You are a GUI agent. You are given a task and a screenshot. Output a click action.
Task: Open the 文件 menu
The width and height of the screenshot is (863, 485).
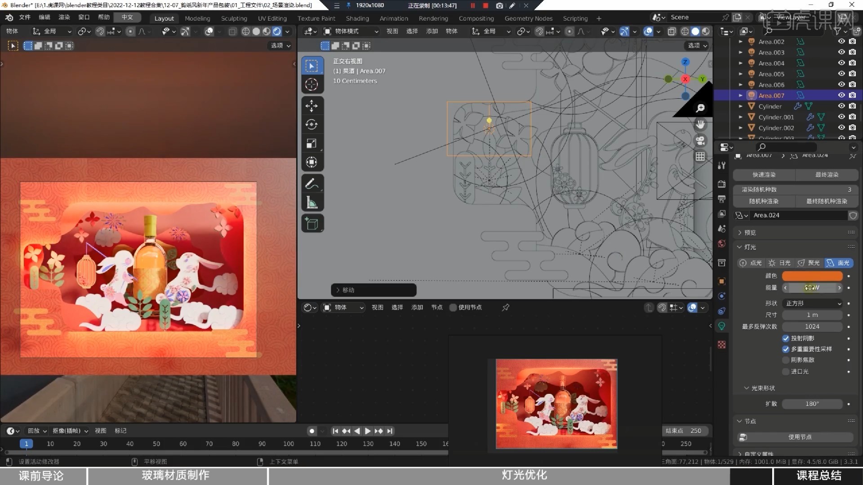[x=25, y=17]
